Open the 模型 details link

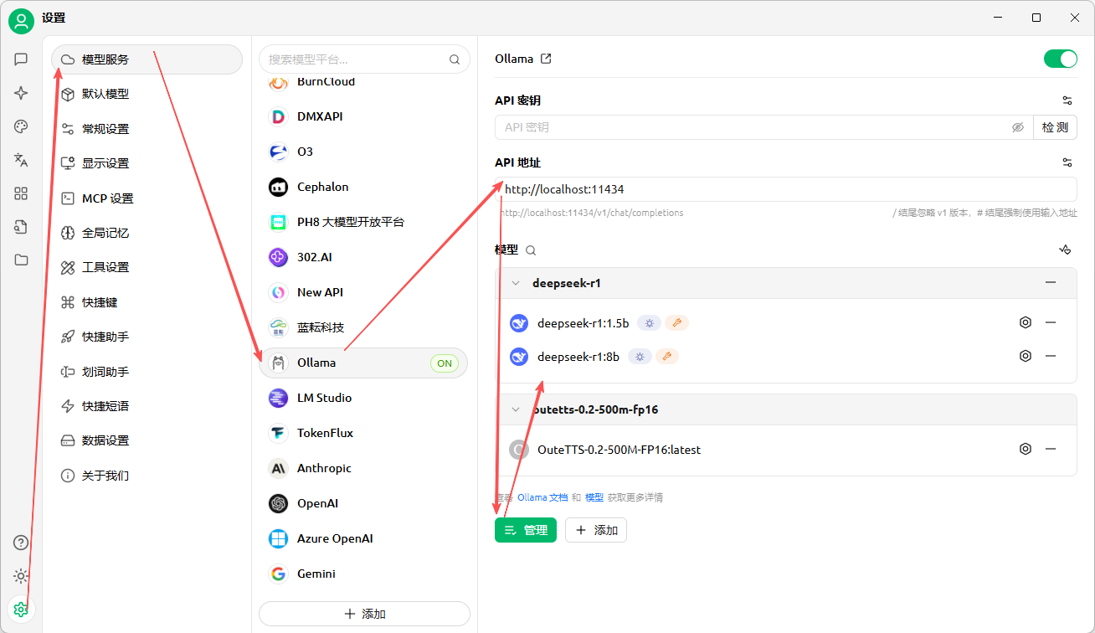[x=594, y=497]
